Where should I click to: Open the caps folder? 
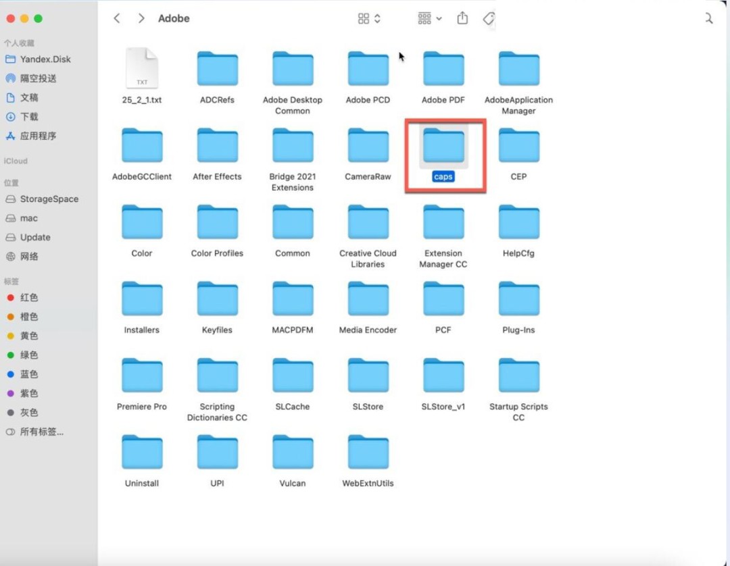tap(443, 147)
